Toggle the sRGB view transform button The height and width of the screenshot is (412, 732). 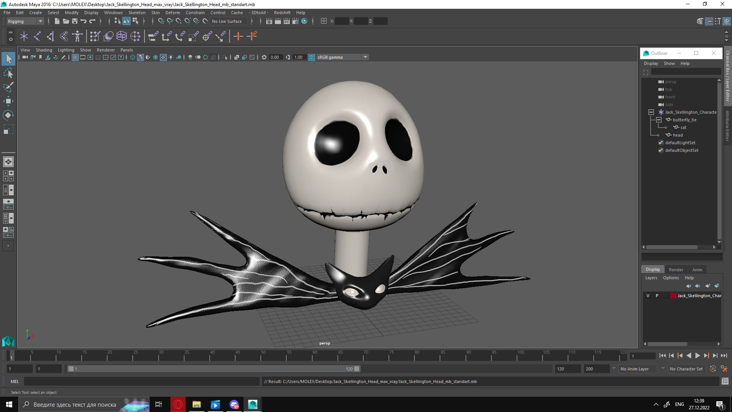311,57
